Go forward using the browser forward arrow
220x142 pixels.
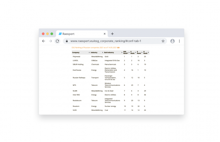(51, 41)
